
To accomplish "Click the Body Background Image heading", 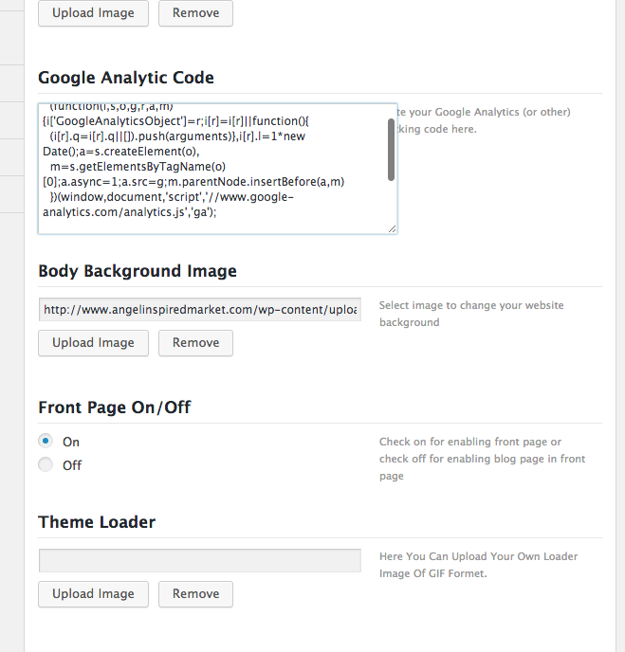I will pos(138,271).
